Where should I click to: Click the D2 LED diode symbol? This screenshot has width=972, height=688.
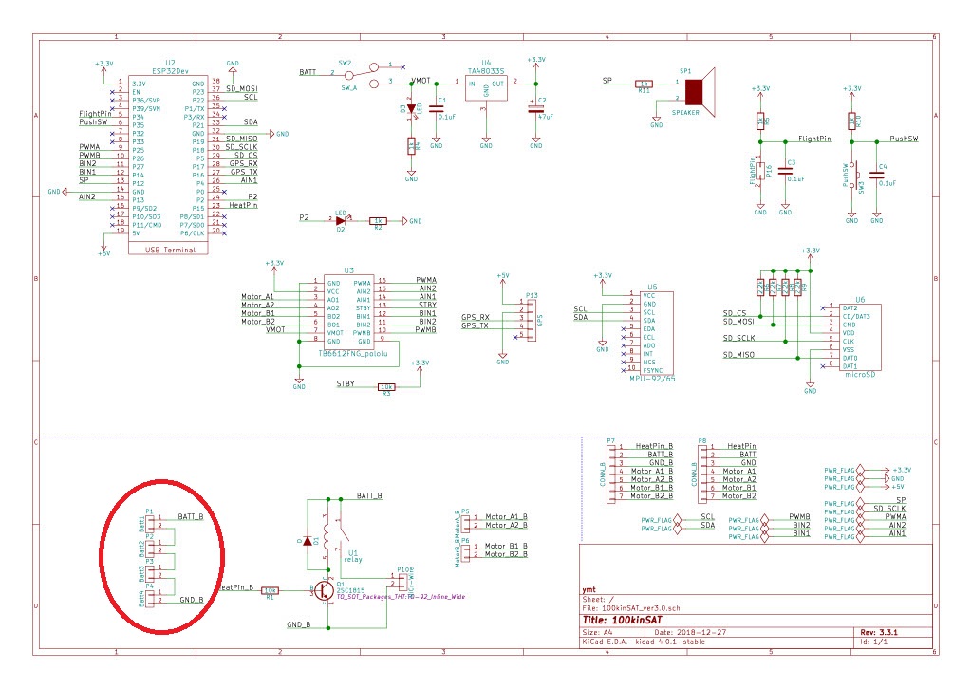click(x=339, y=220)
